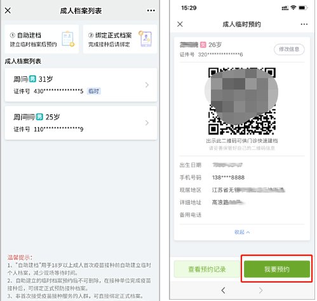Screen dimensions: 317x301
Task: Tap the green 我要预约 button
Action: tap(277, 269)
